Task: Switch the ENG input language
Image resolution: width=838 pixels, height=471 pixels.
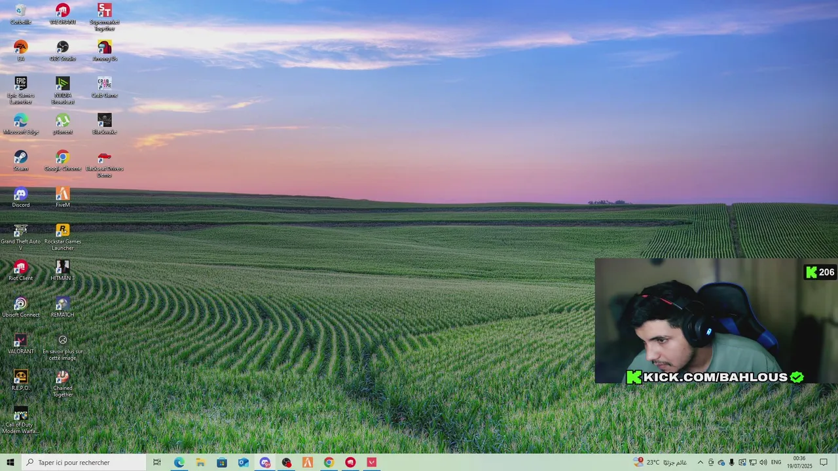Action: [x=776, y=462]
